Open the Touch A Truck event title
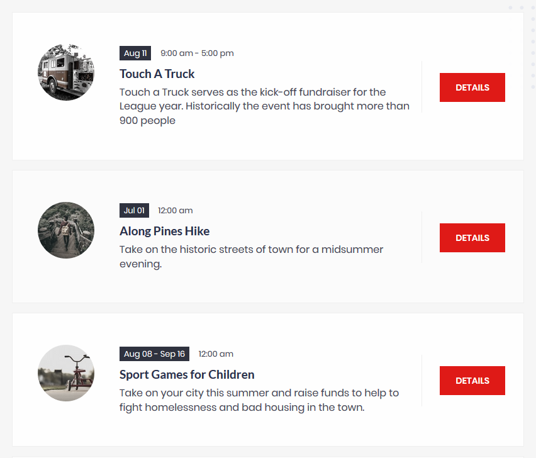The image size is (536, 458). 157,74
